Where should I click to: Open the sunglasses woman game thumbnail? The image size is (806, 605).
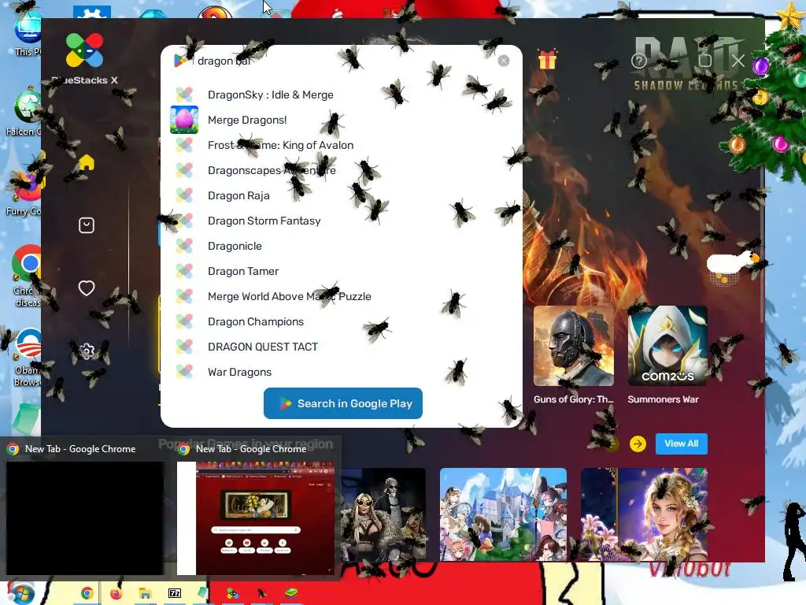pyautogui.click(x=383, y=514)
